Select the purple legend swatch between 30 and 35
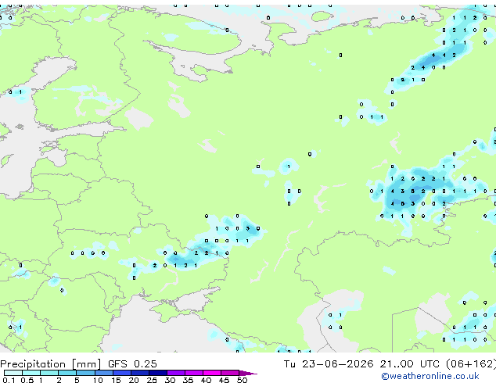The height and width of the screenshot is (383, 496). coord(176,373)
